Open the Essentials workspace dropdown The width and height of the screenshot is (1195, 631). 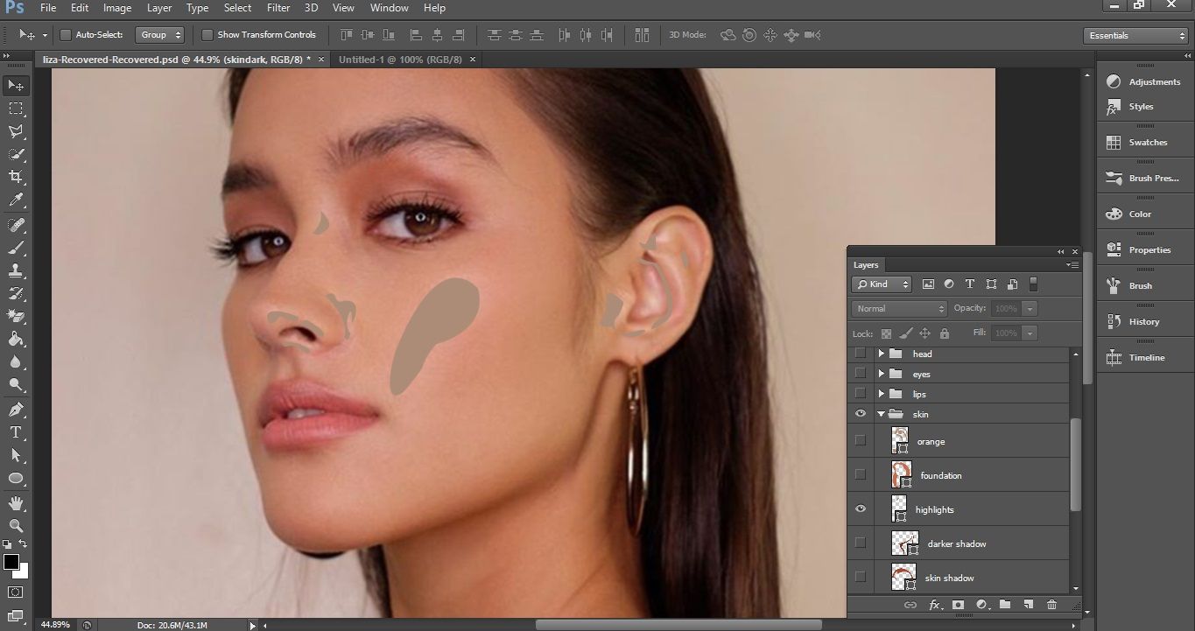coord(1135,36)
